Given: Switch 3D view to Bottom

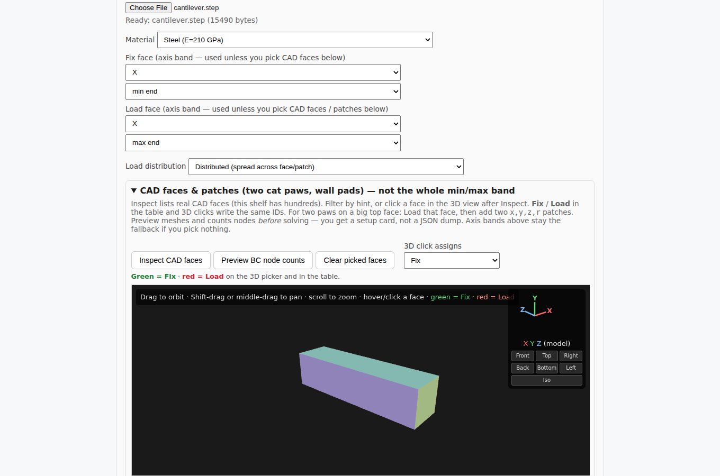Looking at the screenshot, I should 547,368.
